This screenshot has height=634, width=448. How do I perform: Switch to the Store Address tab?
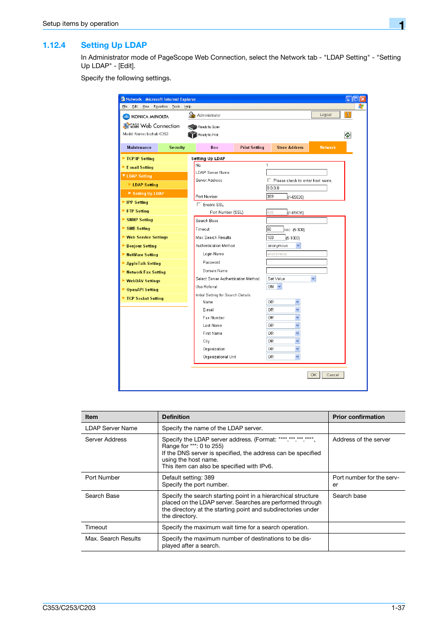pos(290,147)
